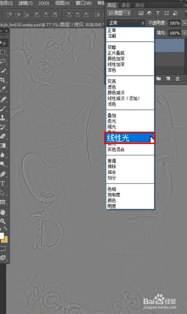Choose 线性光 blend mode
Viewport: 187px width, 314px height.
(x=129, y=138)
